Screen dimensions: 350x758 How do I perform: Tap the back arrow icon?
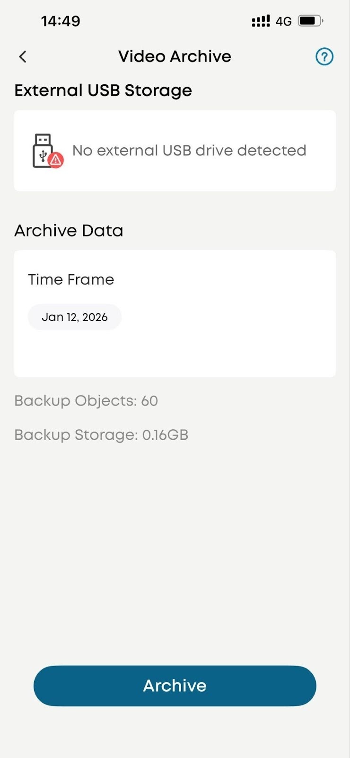click(x=22, y=57)
